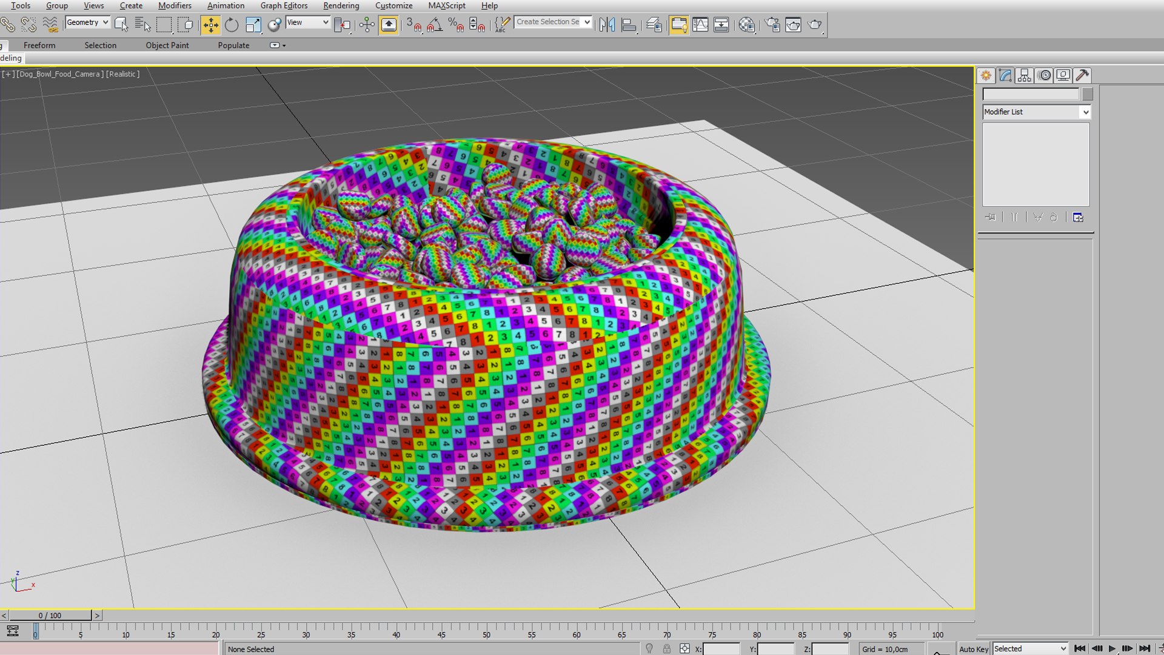This screenshot has height=655, width=1164.
Task: Click the Mirror tool icon
Action: [607, 25]
